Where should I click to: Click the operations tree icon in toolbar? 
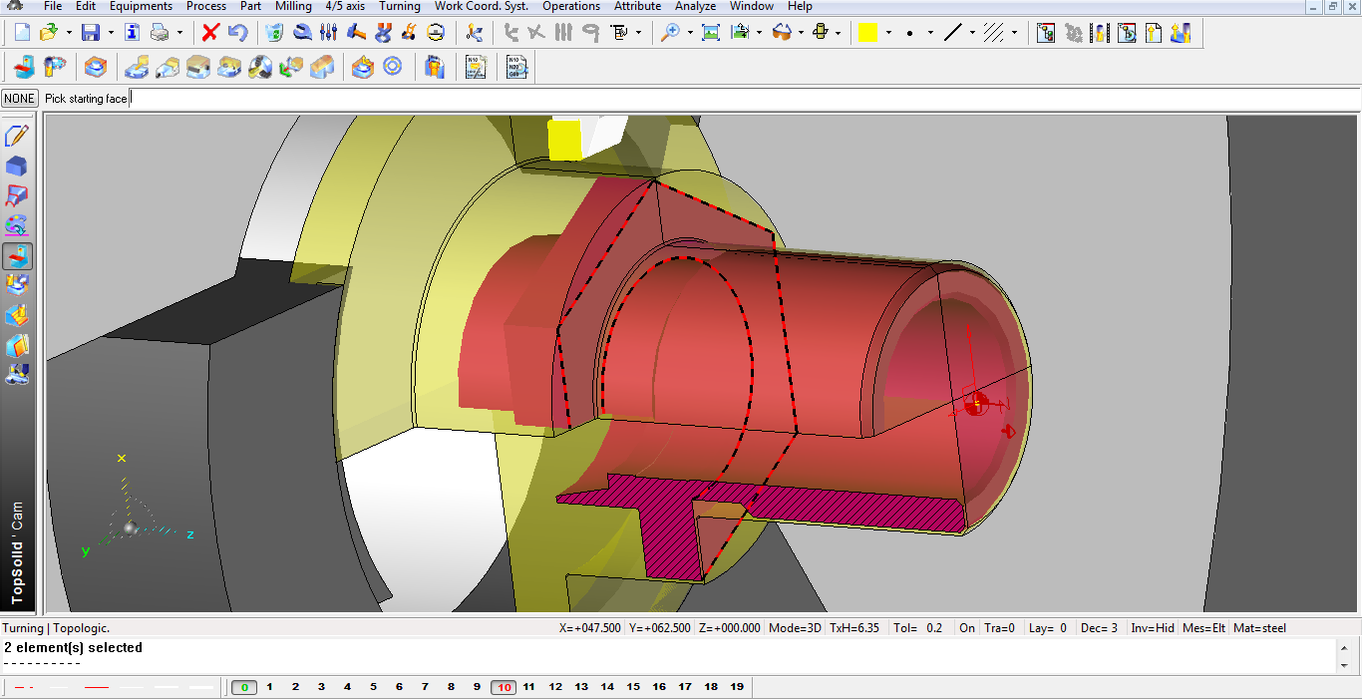coord(1046,33)
